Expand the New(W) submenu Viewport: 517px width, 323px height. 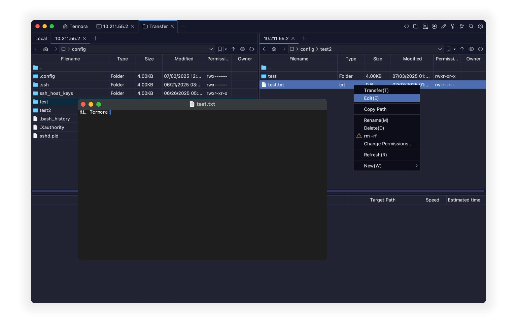click(x=386, y=166)
